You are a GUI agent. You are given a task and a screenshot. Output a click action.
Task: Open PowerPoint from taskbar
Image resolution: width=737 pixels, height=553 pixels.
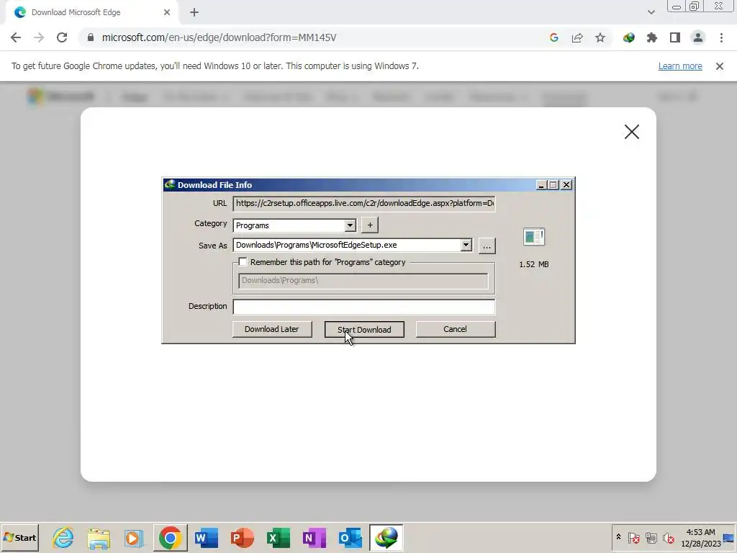click(x=243, y=537)
